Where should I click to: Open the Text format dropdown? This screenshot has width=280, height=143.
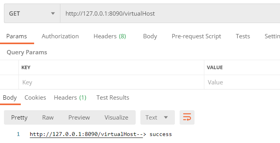(x=158, y=117)
